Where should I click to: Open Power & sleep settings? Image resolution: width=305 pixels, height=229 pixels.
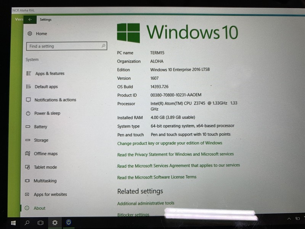(47, 113)
